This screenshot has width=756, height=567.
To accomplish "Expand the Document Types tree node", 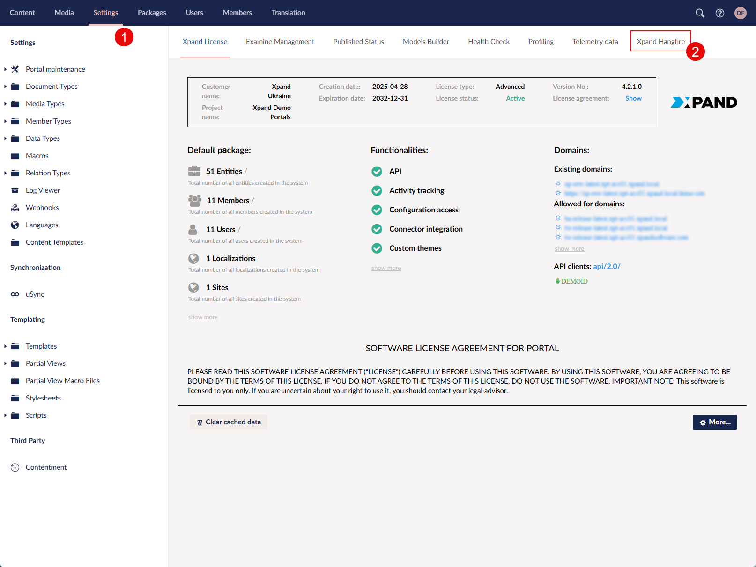I will (x=5, y=87).
